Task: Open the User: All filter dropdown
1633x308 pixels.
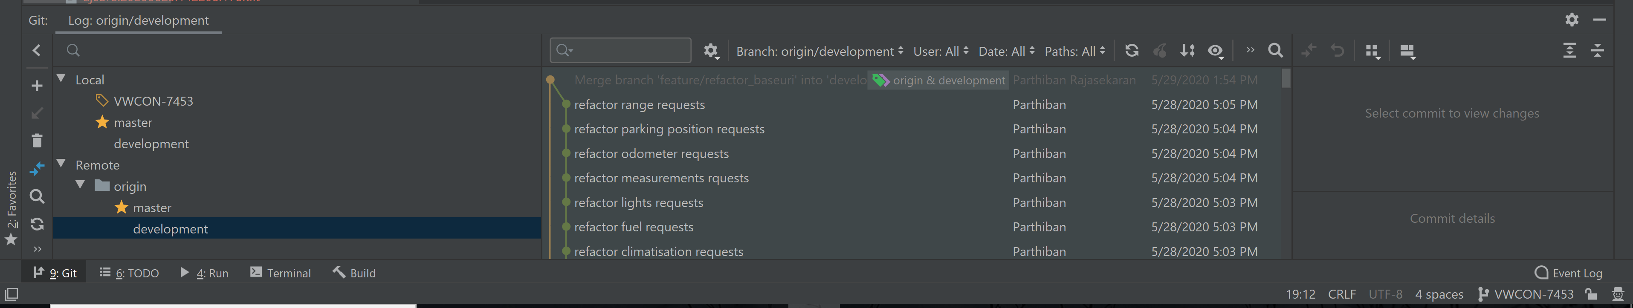Action: pos(941,51)
